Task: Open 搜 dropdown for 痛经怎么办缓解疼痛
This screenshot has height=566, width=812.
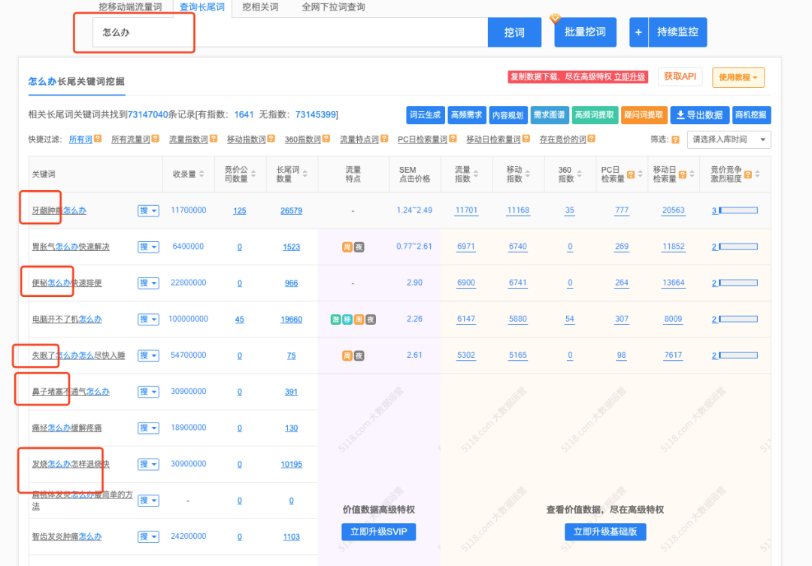Action: pyautogui.click(x=148, y=428)
